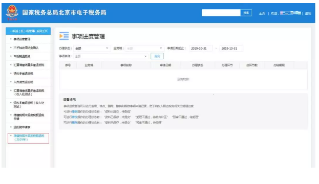This screenshot has height=184, width=319.
Task: Expand the 业务域 dropdown
Action: click(144, 49)
